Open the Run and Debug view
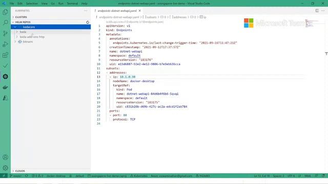Image resolution: width=328 pixels, height=184 pixels. point(5,44)
